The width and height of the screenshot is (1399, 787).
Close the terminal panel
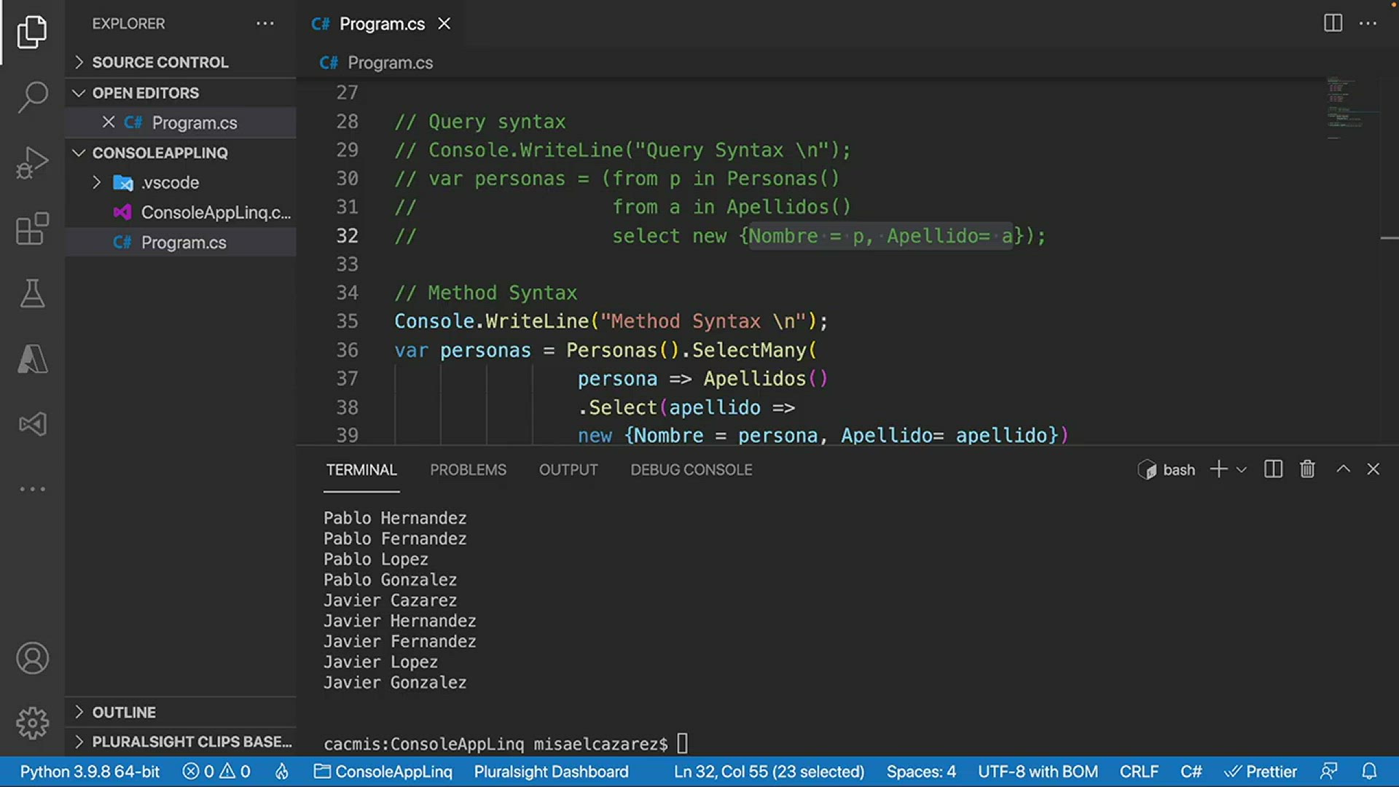click(x=1373, y=469)
